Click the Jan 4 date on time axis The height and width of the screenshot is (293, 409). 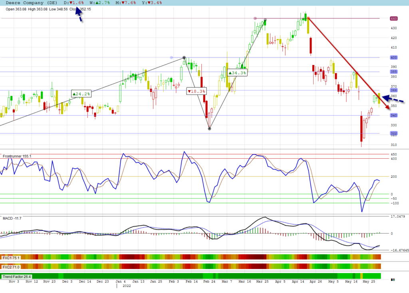pyautogui.click(x=121, y=281)
